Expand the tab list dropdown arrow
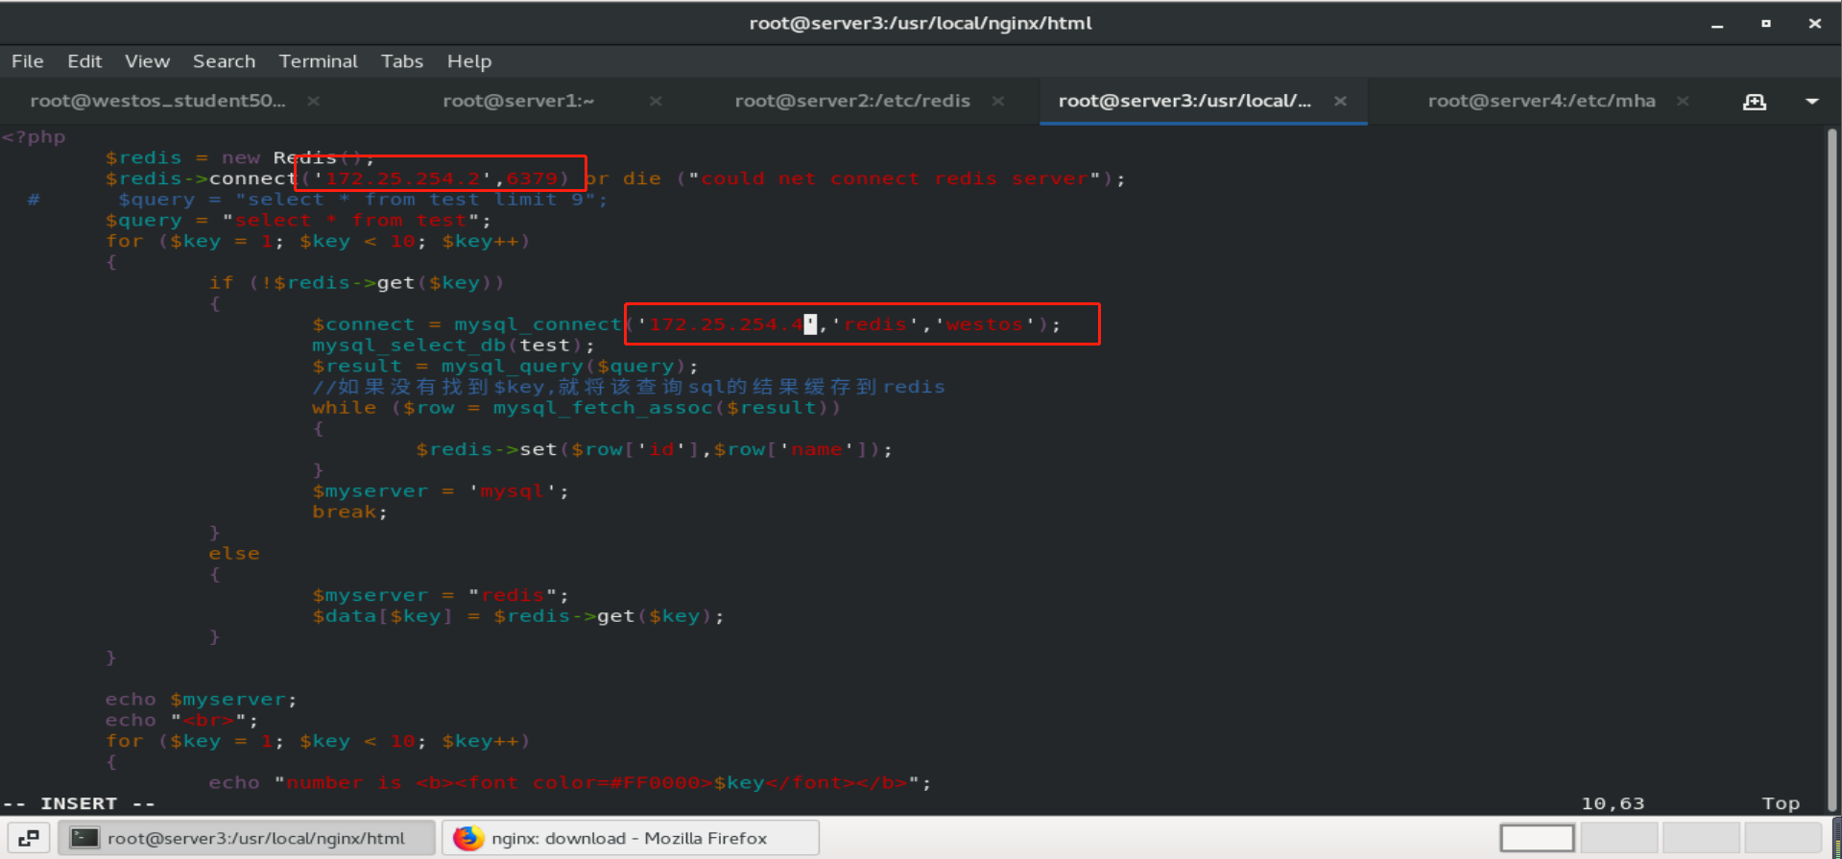This screenshot has height=859, width=1842. [1812, 102]
